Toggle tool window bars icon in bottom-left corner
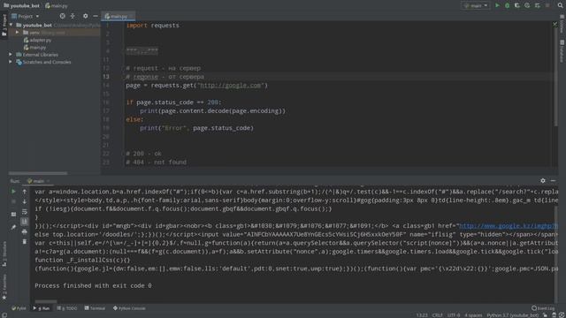 (x=4, y=315)
